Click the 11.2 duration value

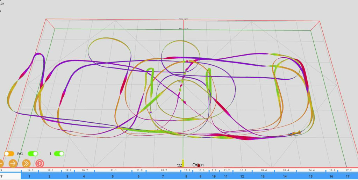coord(227,171)
